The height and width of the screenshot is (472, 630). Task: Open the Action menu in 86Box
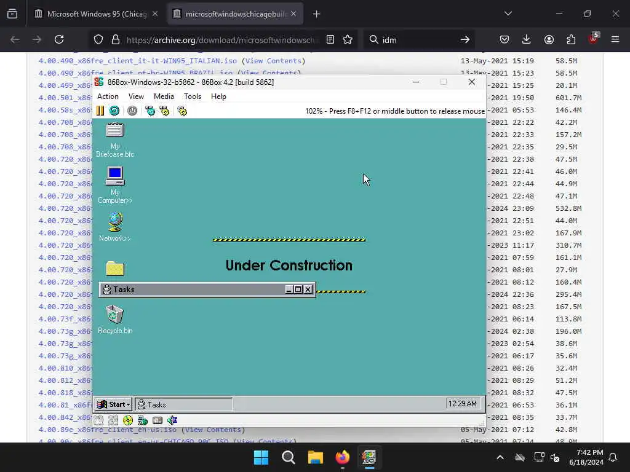(108, 96)
